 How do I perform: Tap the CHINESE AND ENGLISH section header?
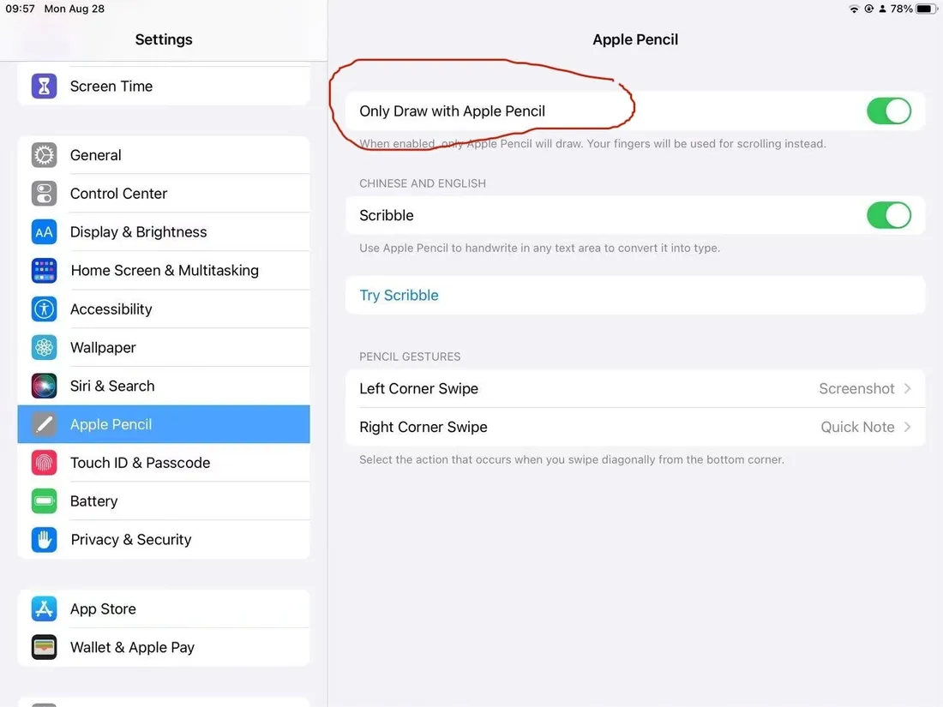[x=422, y=184]
